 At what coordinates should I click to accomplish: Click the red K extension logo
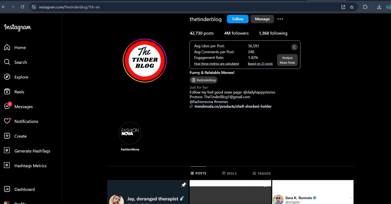point(295,47)
